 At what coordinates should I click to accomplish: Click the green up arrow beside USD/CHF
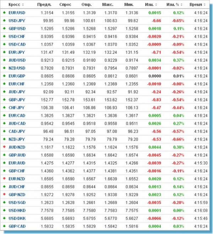[4, 36]
